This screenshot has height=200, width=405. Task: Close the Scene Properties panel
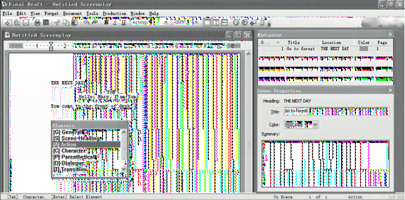click(390, 91)
